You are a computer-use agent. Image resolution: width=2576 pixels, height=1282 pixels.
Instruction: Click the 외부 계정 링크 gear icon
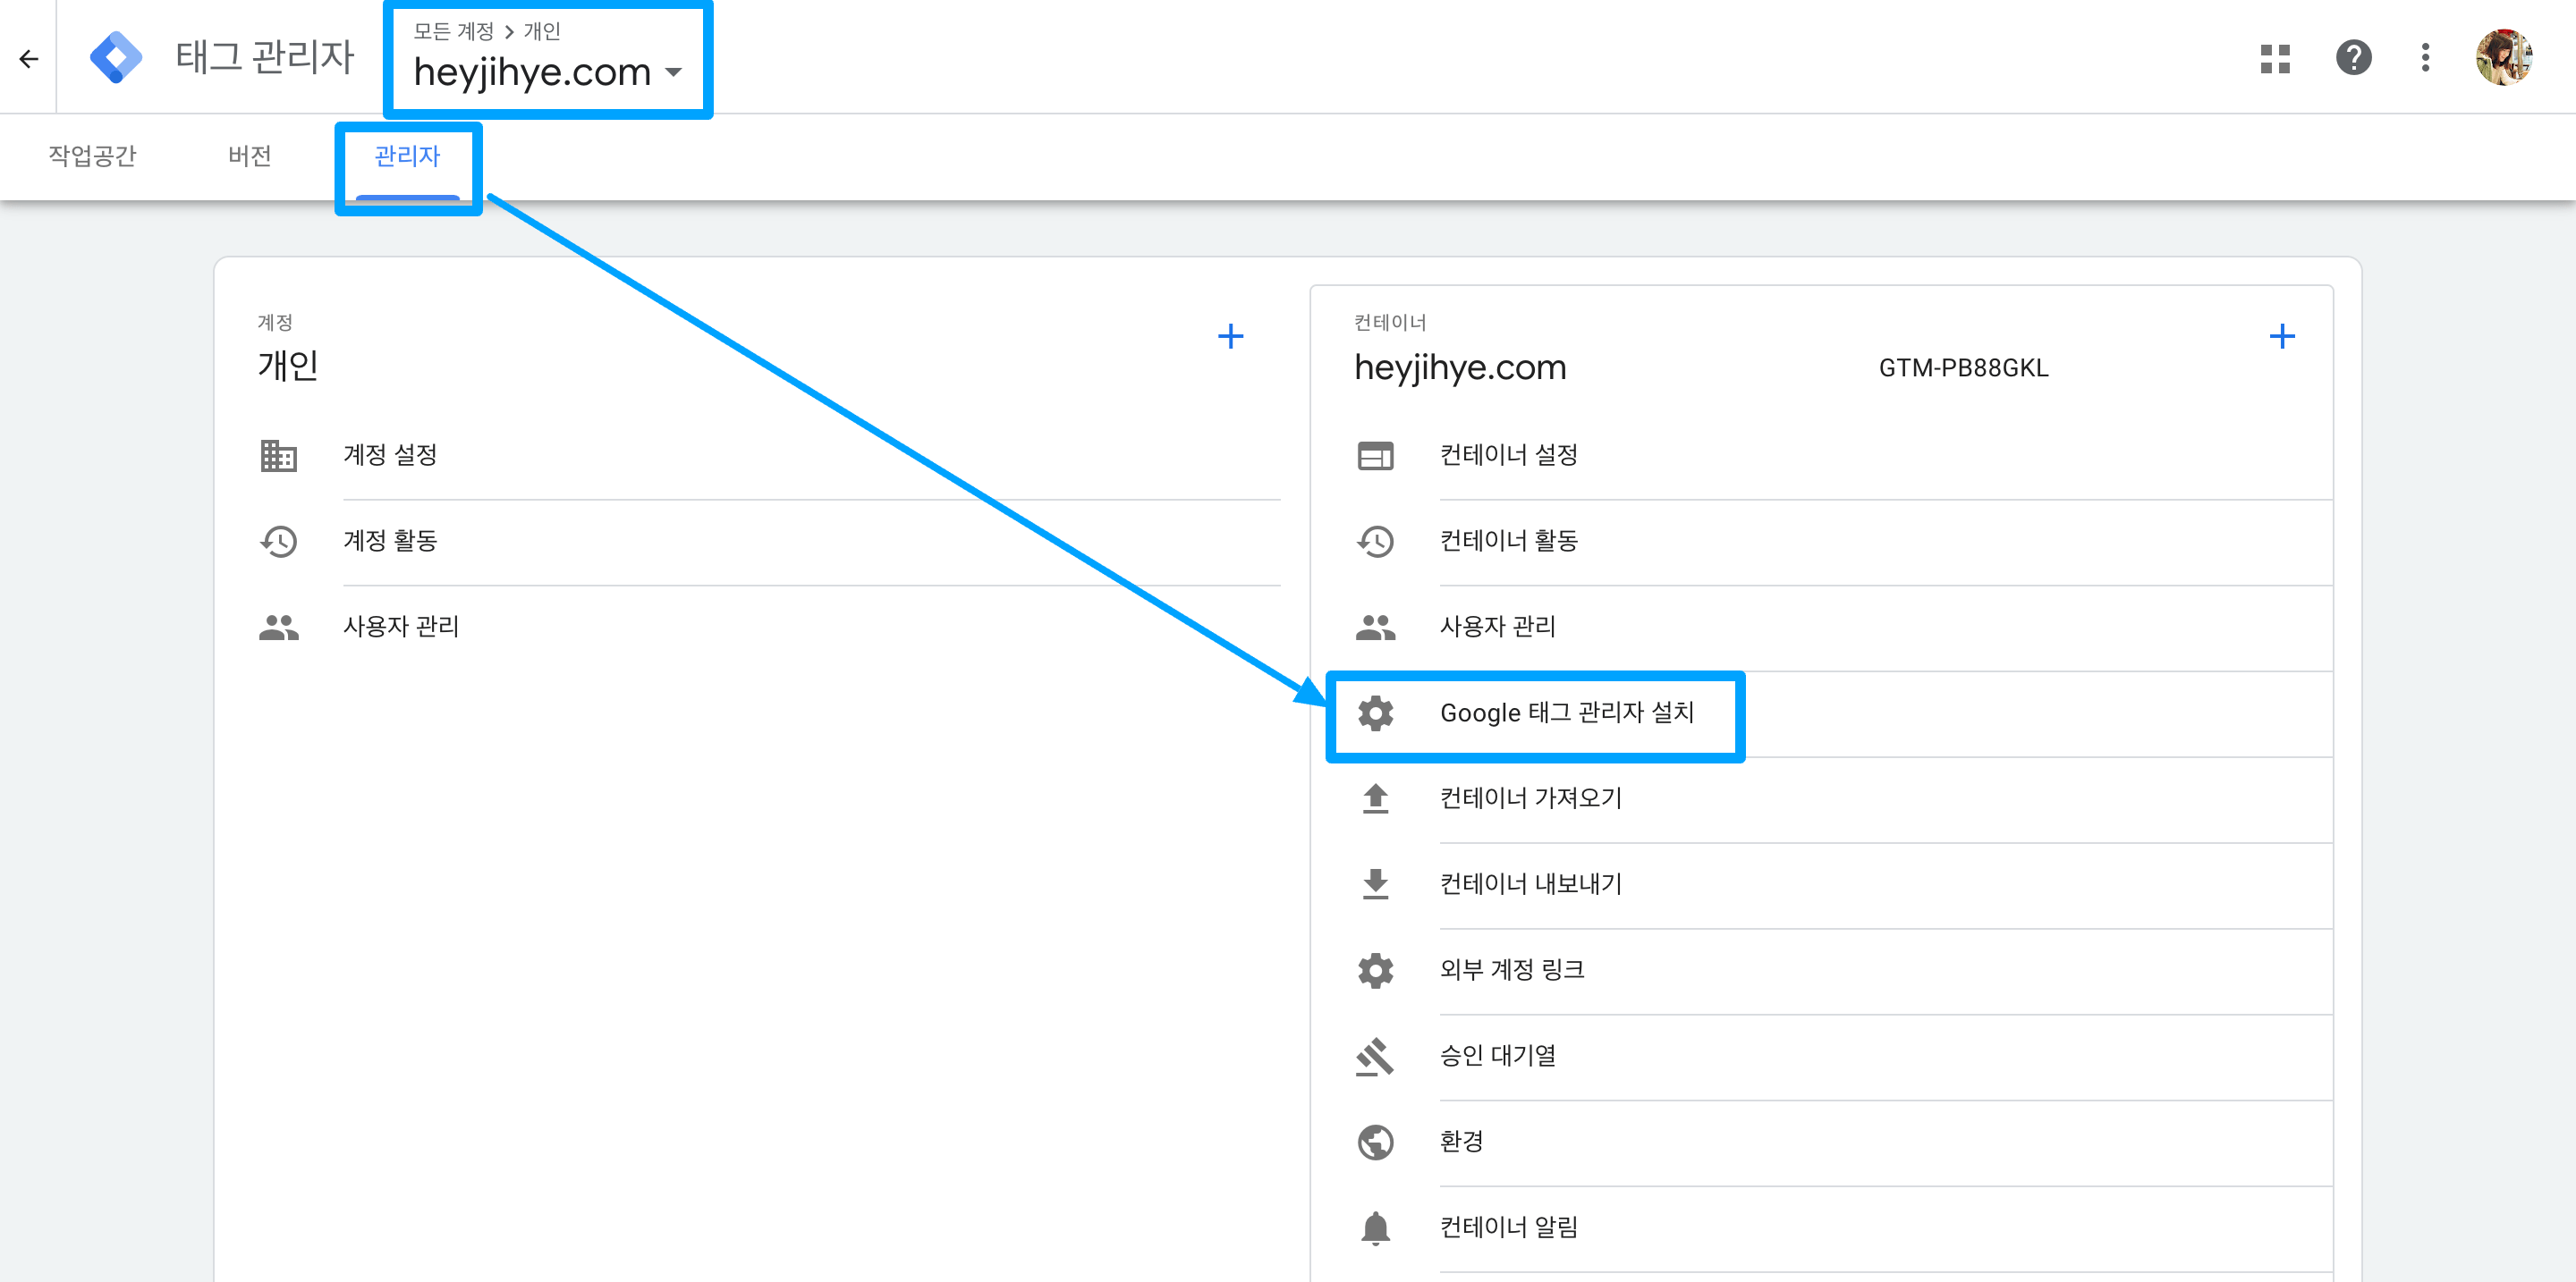(x=1375, y=970)
